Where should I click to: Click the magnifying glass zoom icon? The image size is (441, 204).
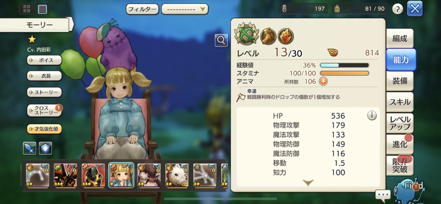pyautogui.click(x=221, y=41)
